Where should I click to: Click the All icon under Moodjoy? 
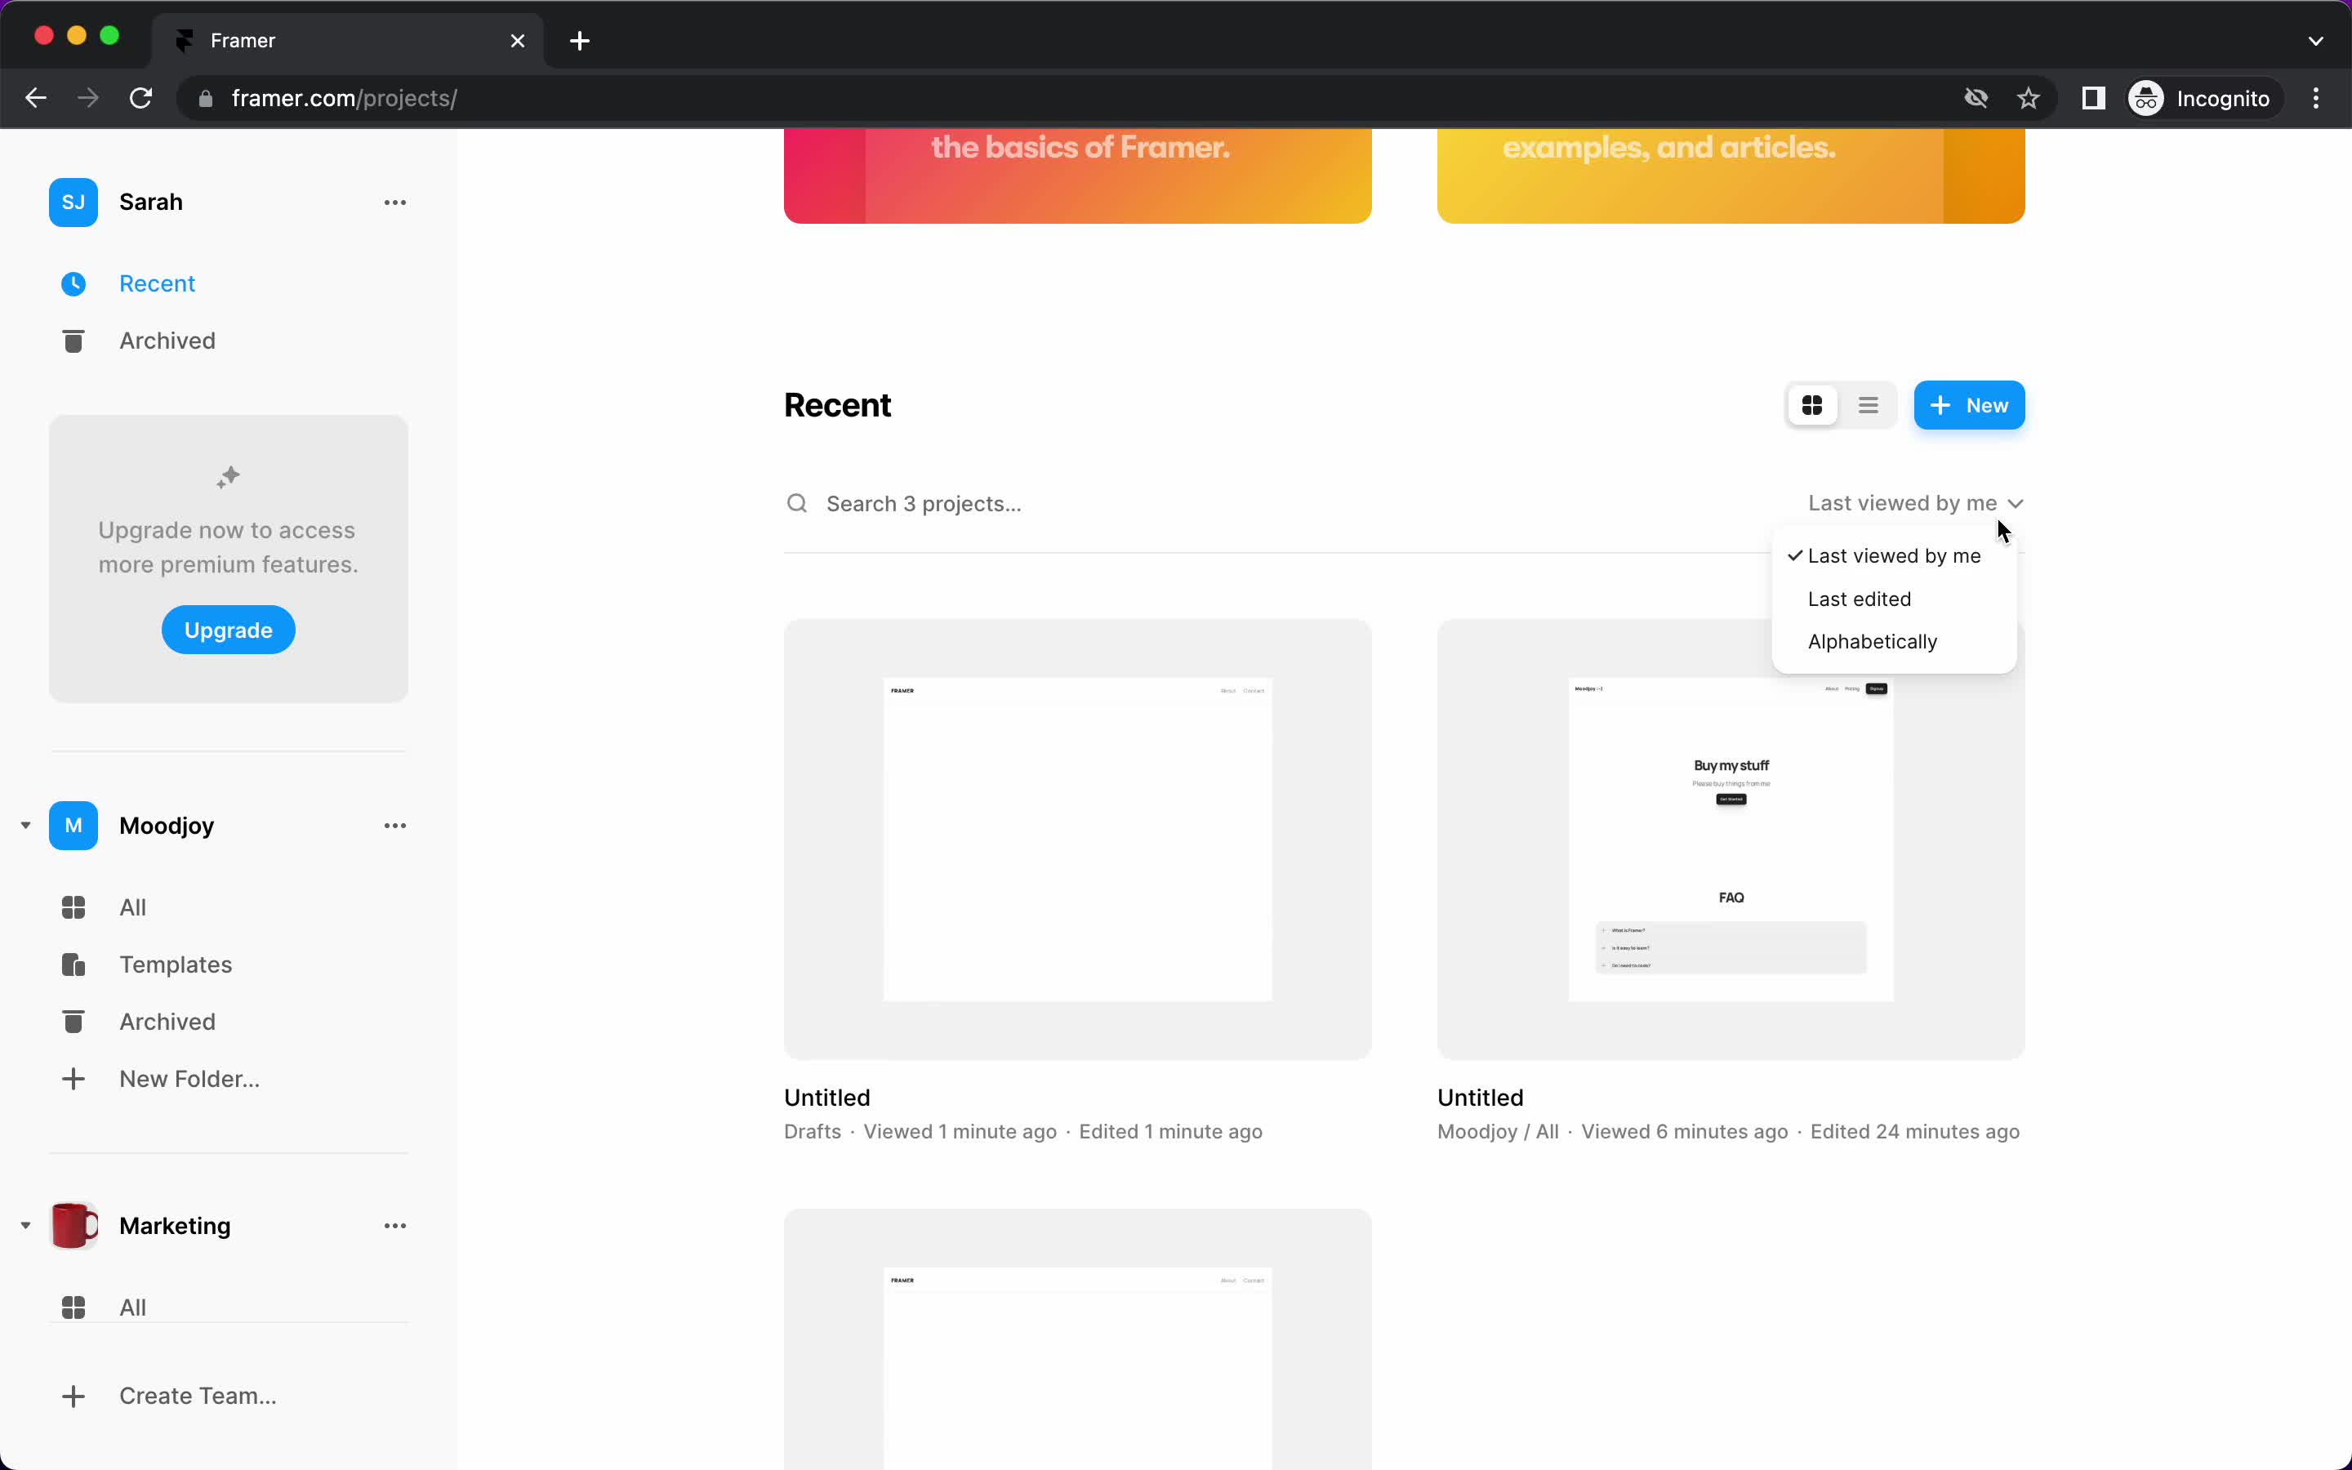[x=73, y=906]
